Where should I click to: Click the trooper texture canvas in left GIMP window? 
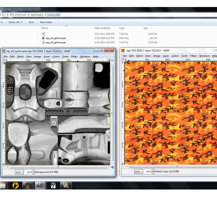[x=58, y=113]
